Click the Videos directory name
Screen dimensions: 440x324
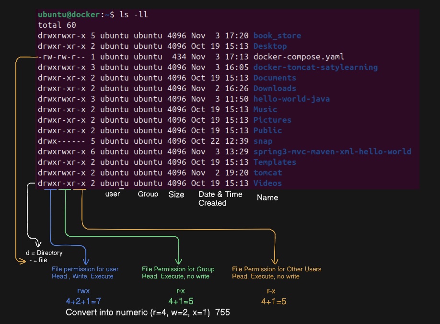coord(267,183)
